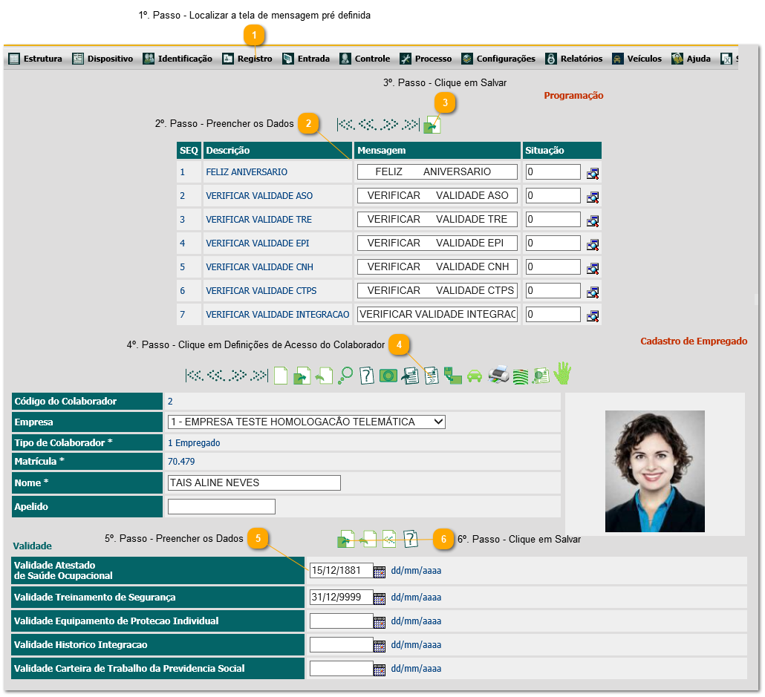This screenshot has width=765, height=697.
Task: Open the FELIZ ANIVERSARIO description link
Action: [x=247, y=172]
